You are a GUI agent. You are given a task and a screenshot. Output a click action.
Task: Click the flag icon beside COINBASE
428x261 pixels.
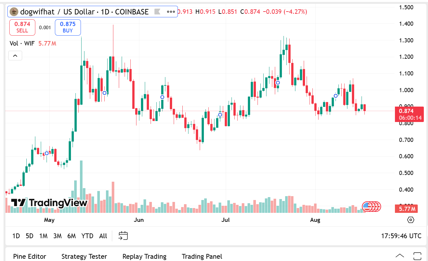coord(157,12)
